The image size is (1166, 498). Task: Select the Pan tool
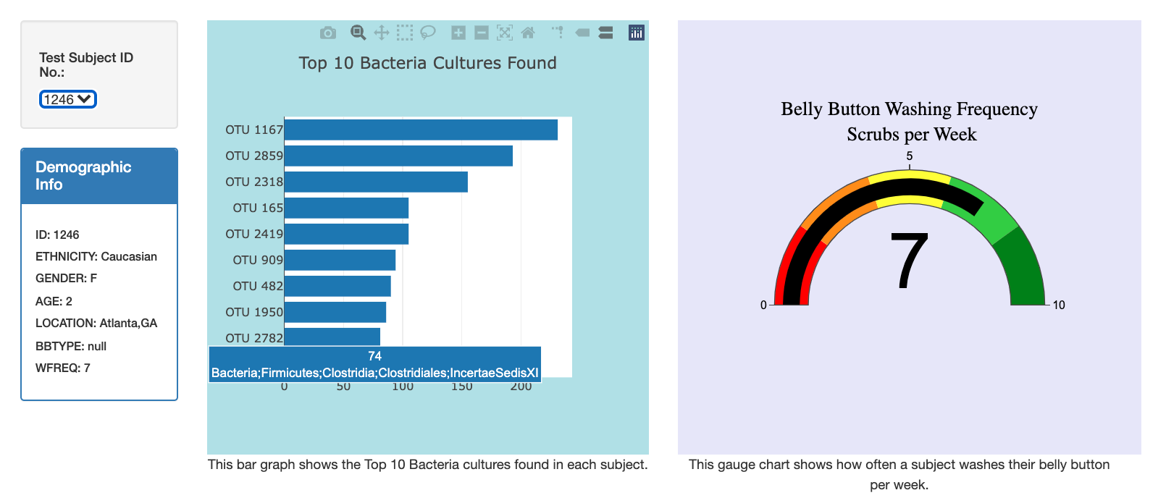pos(381,32)
